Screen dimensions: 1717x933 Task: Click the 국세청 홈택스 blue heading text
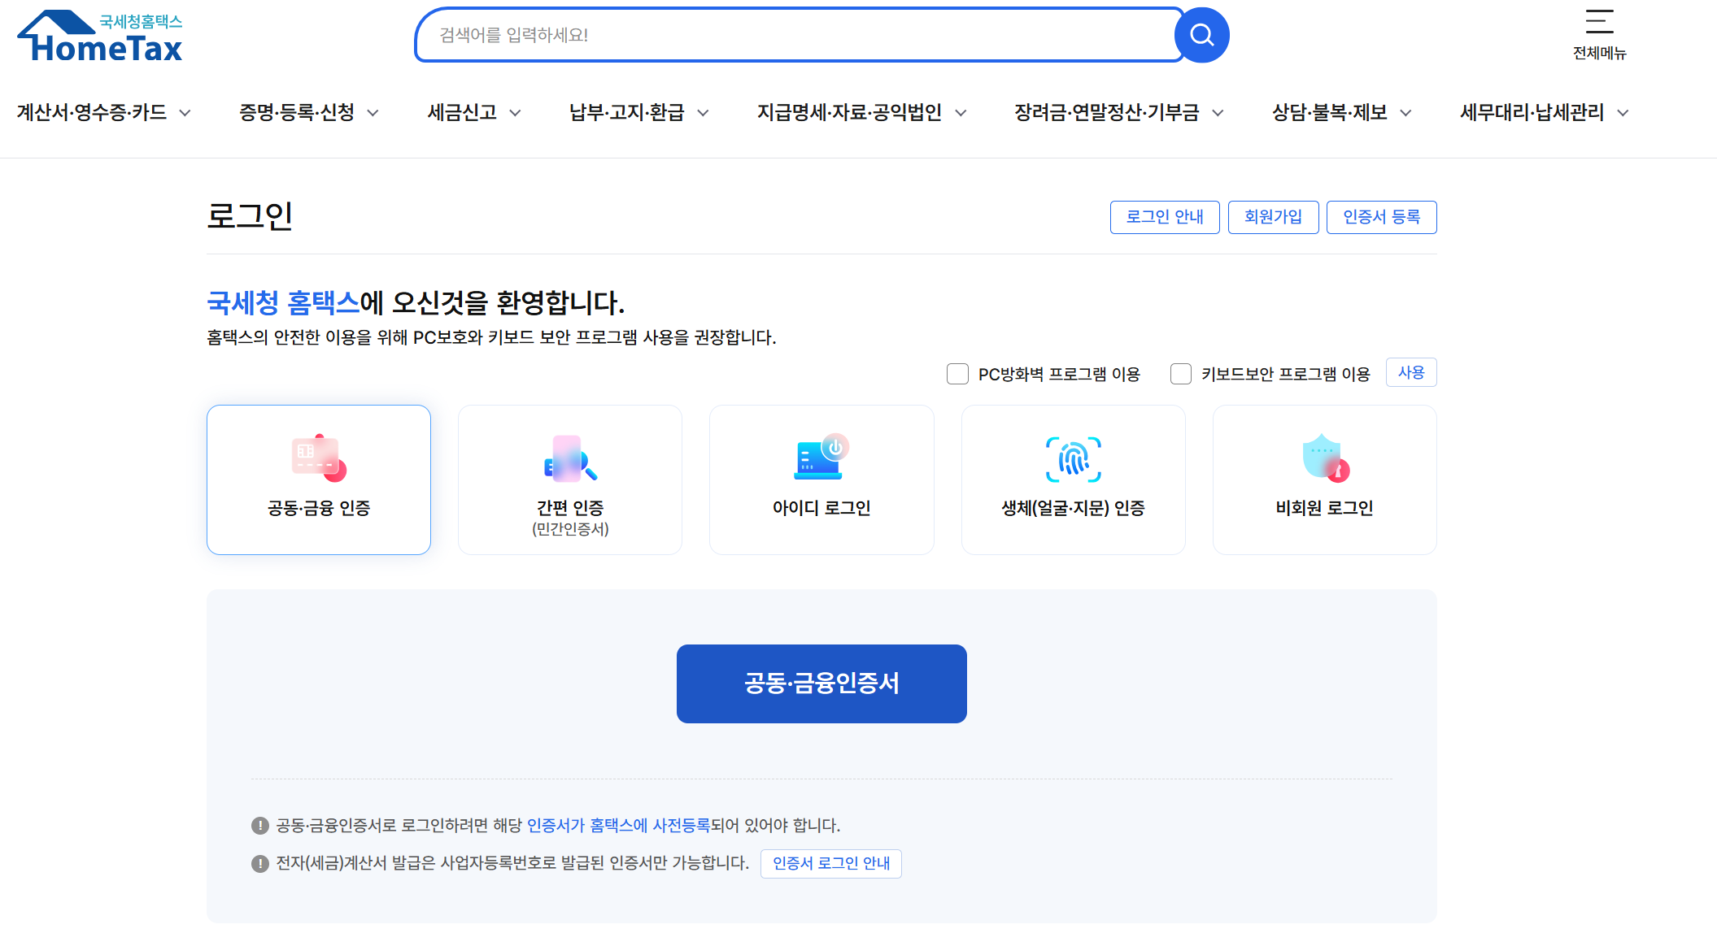[283, 303]
